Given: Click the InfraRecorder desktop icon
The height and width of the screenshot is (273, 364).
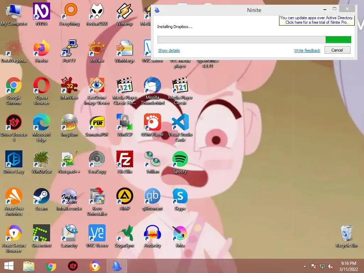Looking at the screenshot, I should [x=69, y=199].
